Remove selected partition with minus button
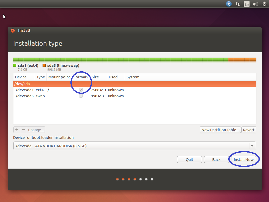The image size is (269, 202). 23,130
